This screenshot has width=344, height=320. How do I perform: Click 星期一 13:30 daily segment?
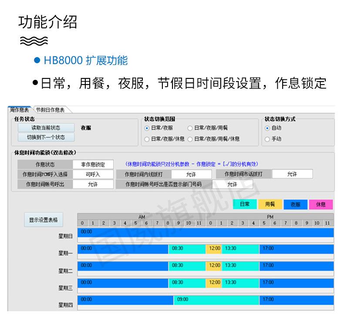(240, 249)
